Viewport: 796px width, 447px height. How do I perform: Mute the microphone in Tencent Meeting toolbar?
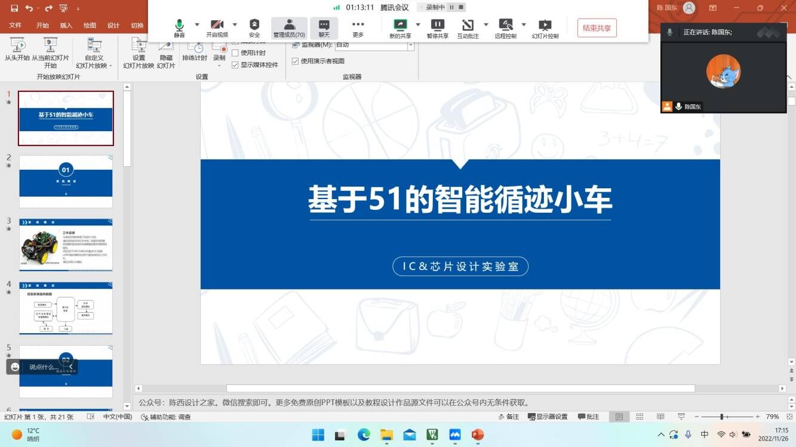(x=179, y=27)
